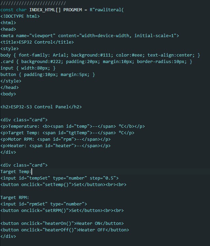210x246 pixels.
Task: Click the "tempSet" input tag line
Action: point(59,178)
